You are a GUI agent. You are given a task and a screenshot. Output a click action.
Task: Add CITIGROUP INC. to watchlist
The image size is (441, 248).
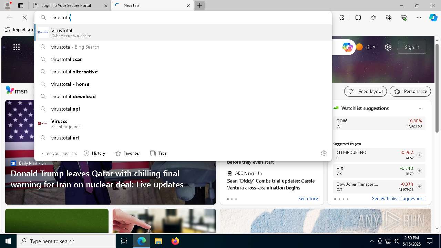pos(419,155)
